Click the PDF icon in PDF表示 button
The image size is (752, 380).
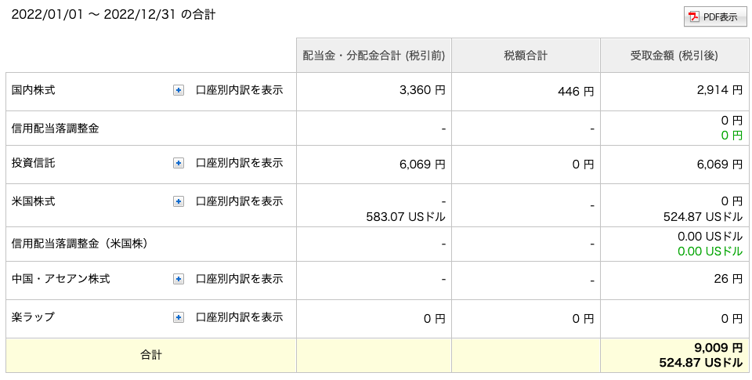695,16
